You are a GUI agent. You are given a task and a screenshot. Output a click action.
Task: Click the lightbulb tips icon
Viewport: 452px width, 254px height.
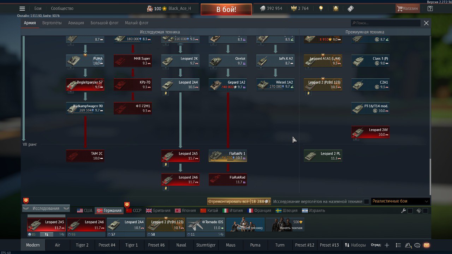(321, 8)
